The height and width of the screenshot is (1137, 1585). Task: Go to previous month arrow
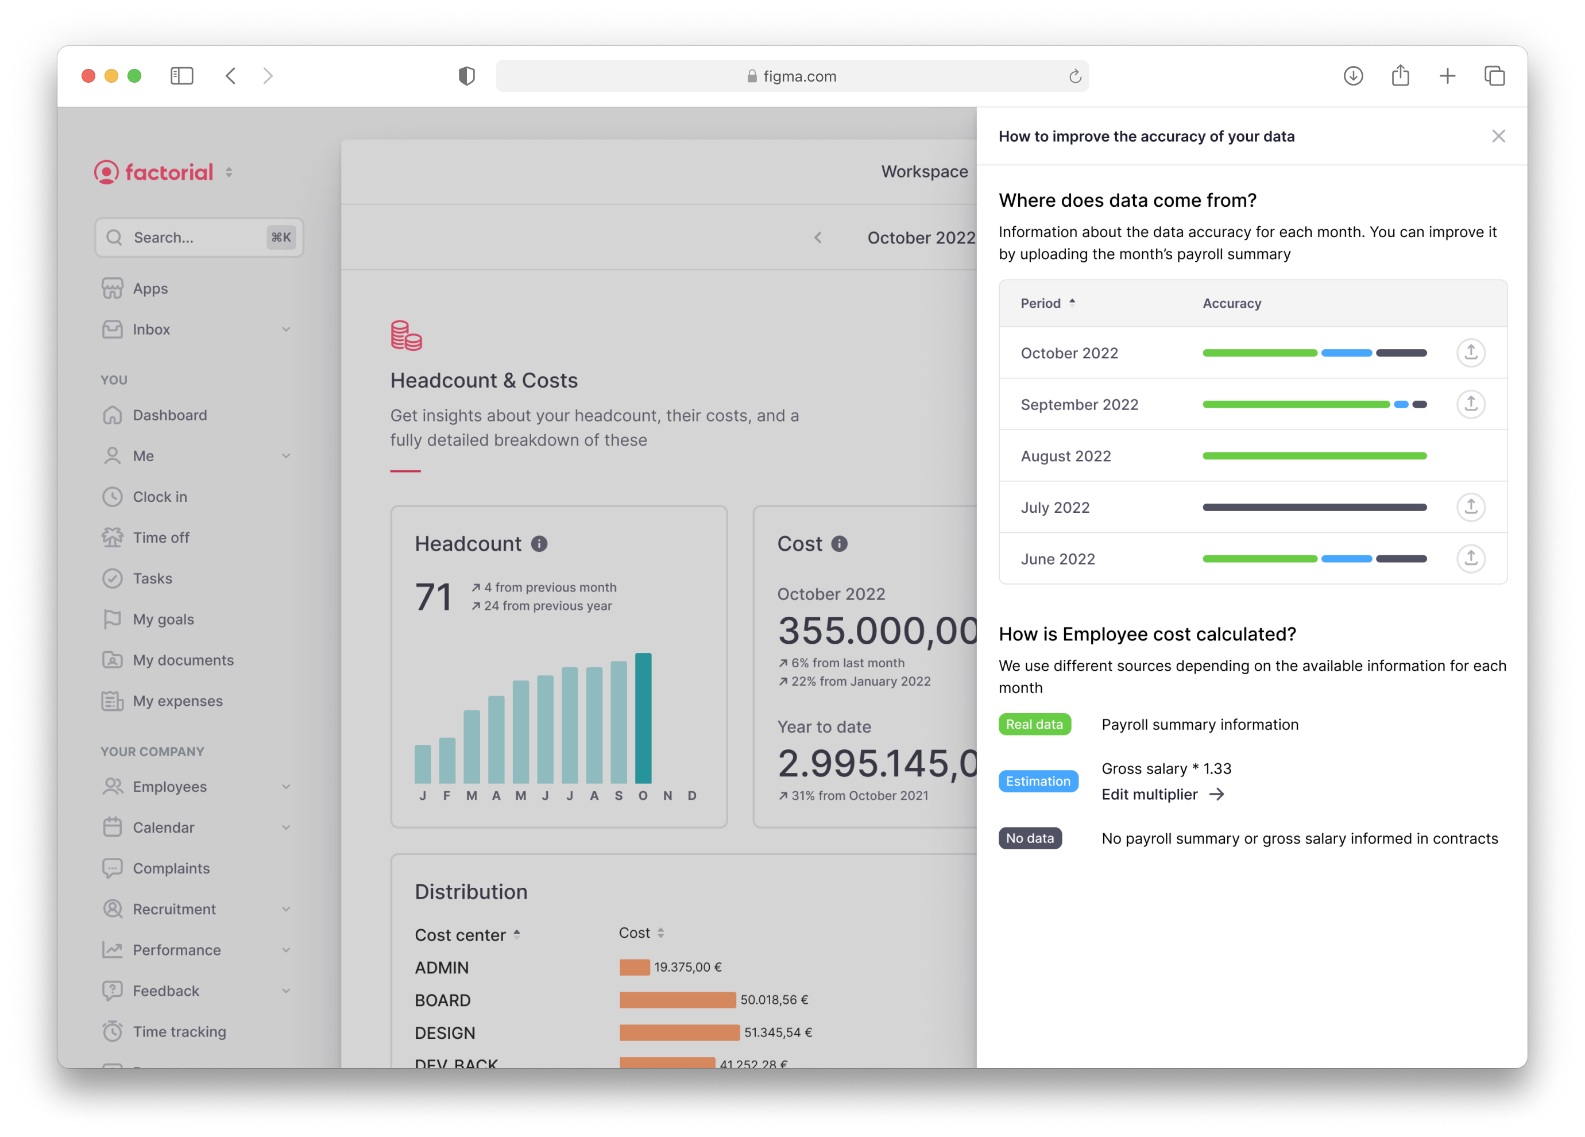tap(818, 238)
